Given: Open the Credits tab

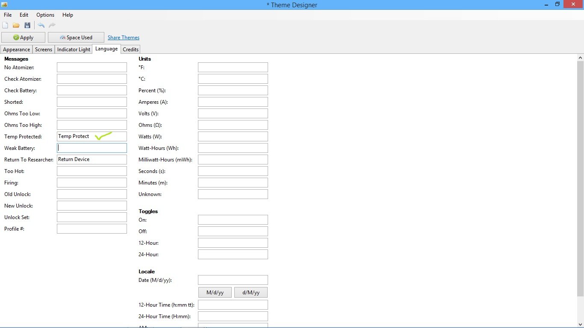Looking at the screenshot, I should (x=130, y=50).
